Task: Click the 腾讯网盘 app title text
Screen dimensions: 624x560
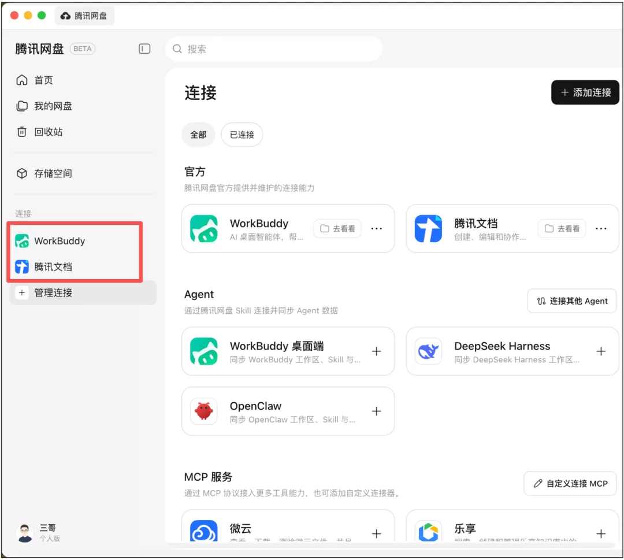Action: [39, 49]
